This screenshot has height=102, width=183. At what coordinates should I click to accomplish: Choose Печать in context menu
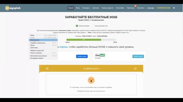coord(43,45)
